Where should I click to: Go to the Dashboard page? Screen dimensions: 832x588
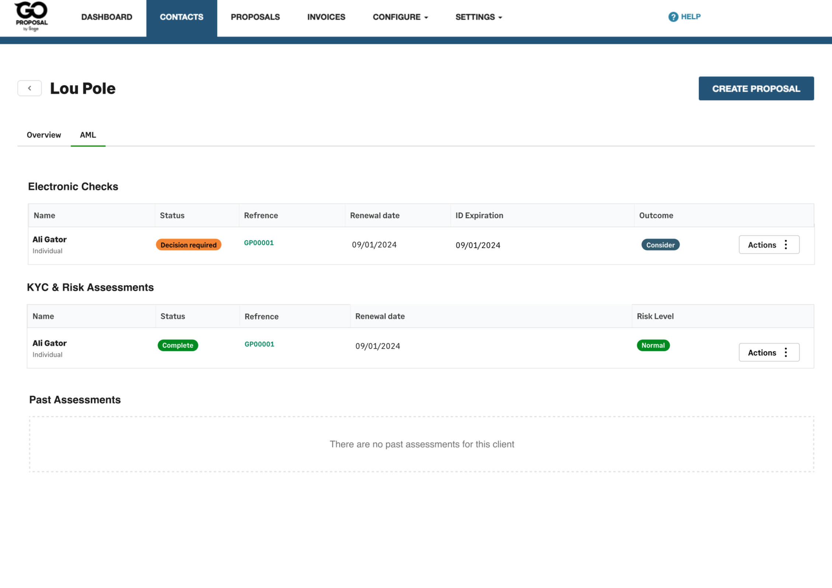tap(106, 17)
